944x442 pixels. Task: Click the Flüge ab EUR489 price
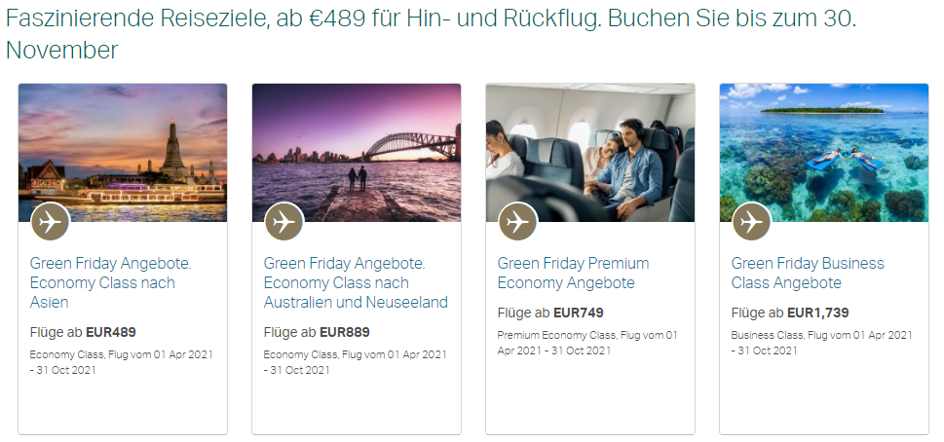coord(83,332)
